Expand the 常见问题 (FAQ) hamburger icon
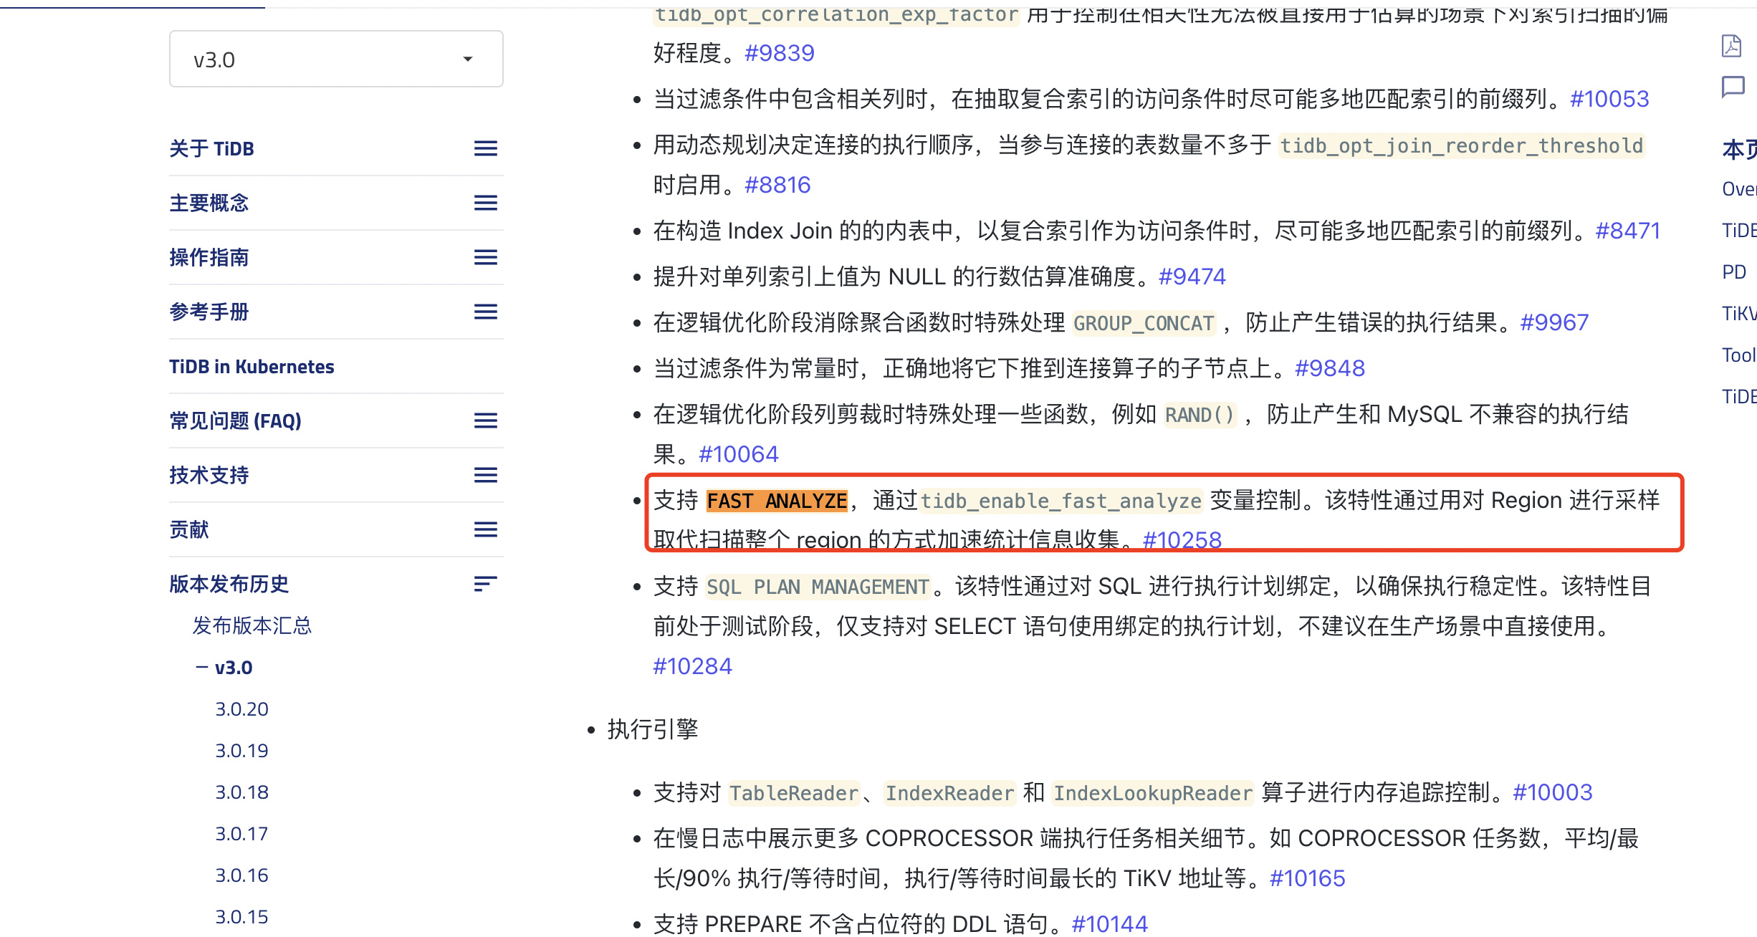Image resolution: width=1757 pixels, height=937 pixels. pos(485,421)
